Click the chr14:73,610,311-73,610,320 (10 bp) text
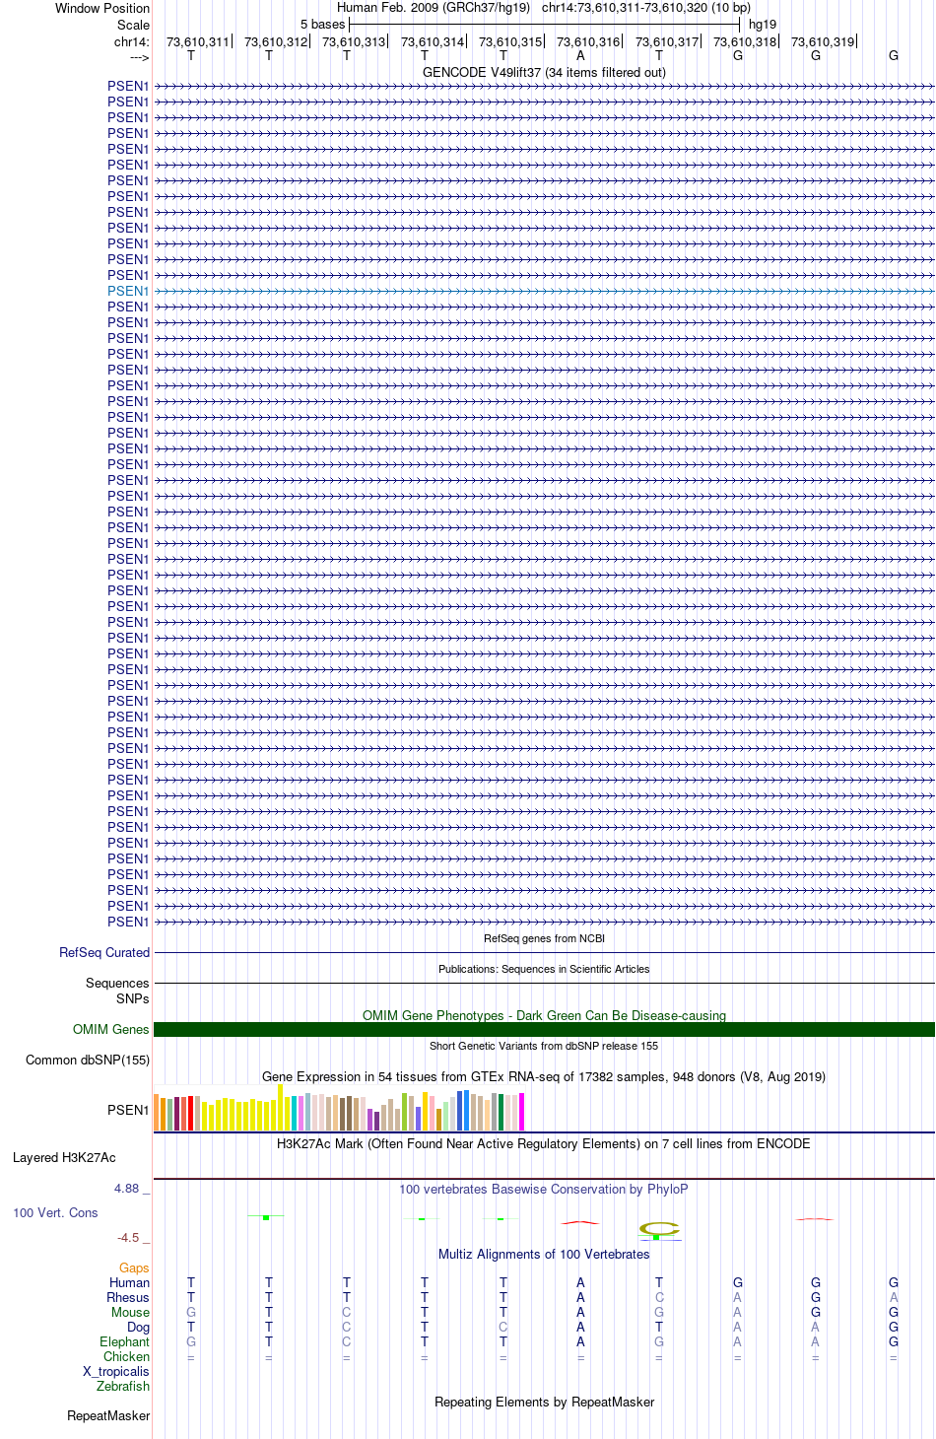 (646, 7)
